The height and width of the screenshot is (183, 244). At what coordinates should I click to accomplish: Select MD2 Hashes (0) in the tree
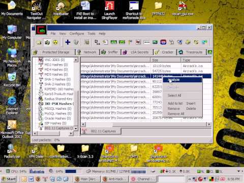point(56,65)
